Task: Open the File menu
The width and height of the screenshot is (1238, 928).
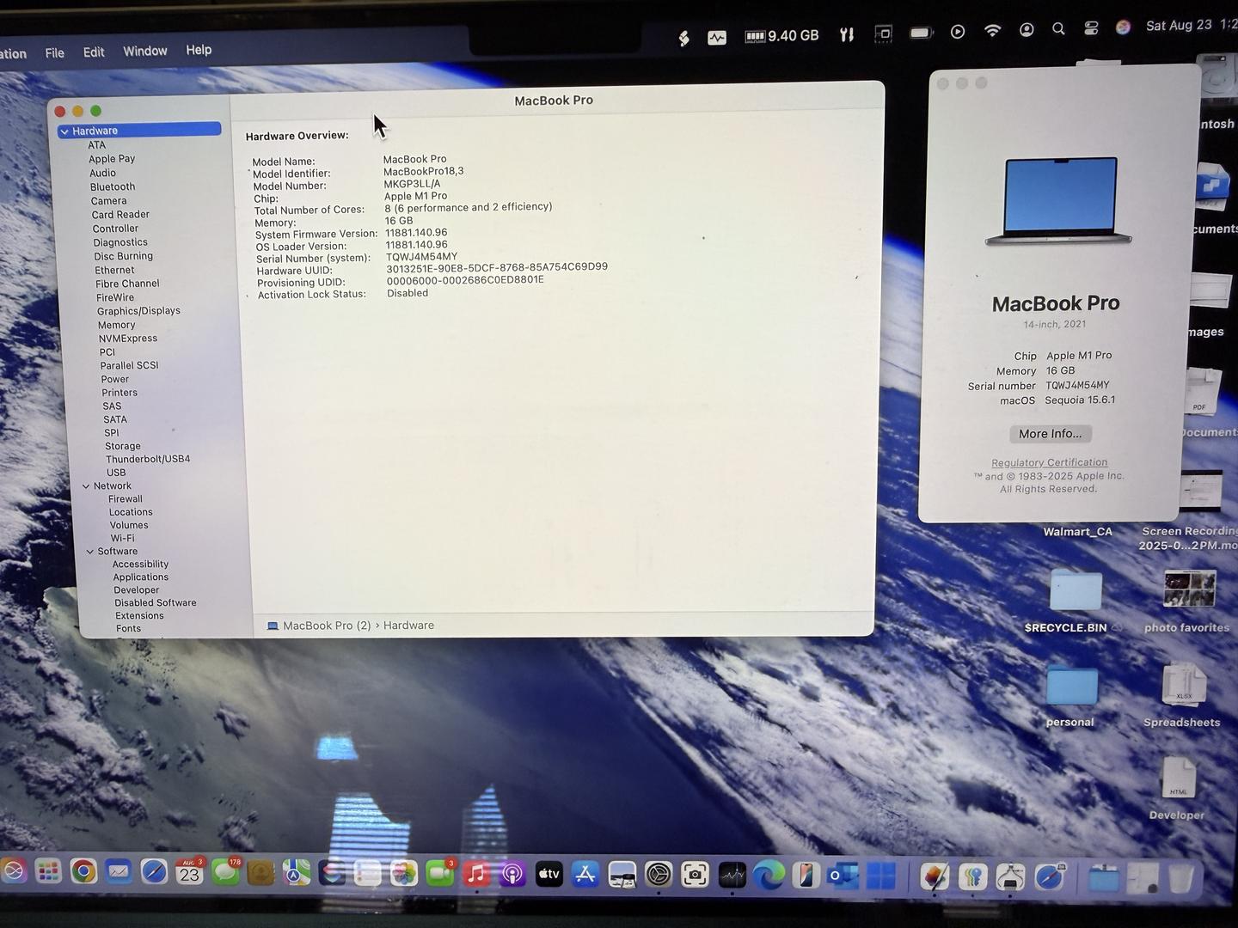Action: coord(54,52)
